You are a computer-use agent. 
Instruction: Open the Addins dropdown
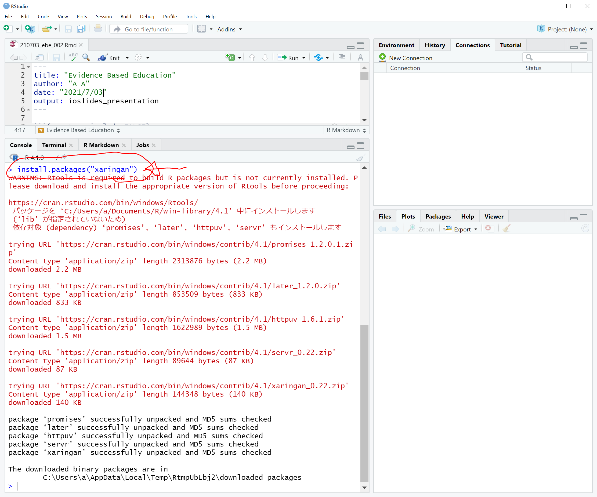[229, 29]
